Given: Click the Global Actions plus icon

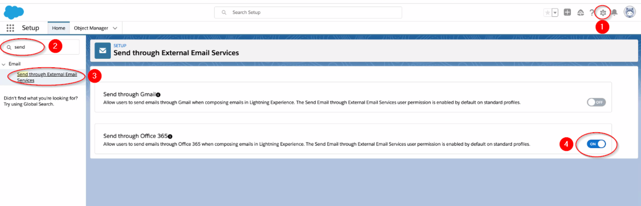Looking at the screenshot, I should (567, 12).
